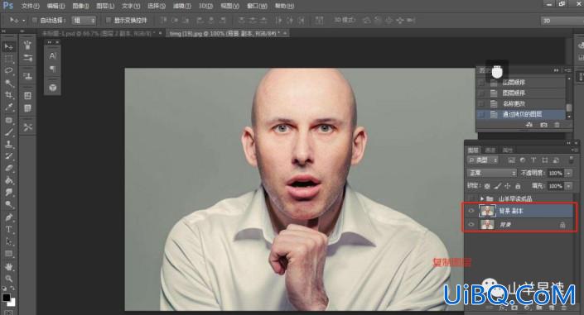Select the Pen tool
The width and height of the screenshot is (584, 315).
pyautogui.click(x=8, y=217)
